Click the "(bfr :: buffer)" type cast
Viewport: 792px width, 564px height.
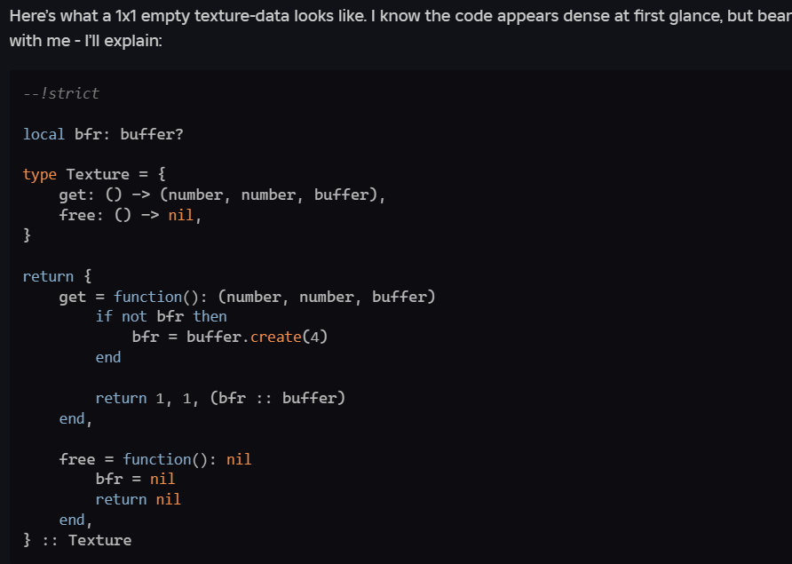(277, 398)
